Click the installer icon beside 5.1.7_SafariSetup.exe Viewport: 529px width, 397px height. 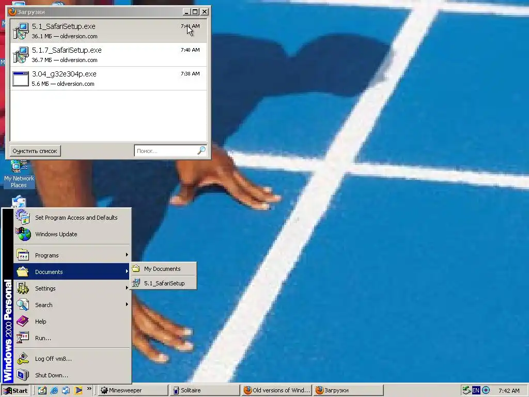tap(21, 55)
